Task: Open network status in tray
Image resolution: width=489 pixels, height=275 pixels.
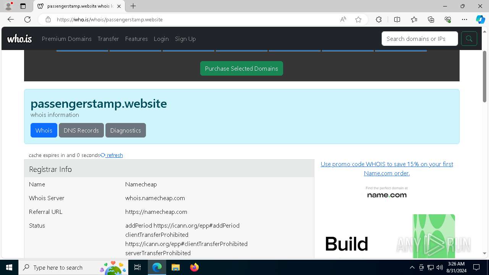Action: pyautogui.click(x=431, y=267)
